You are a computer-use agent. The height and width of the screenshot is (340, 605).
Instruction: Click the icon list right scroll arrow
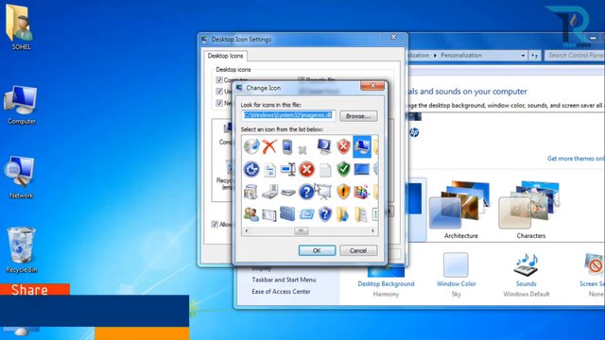[373, 230]
